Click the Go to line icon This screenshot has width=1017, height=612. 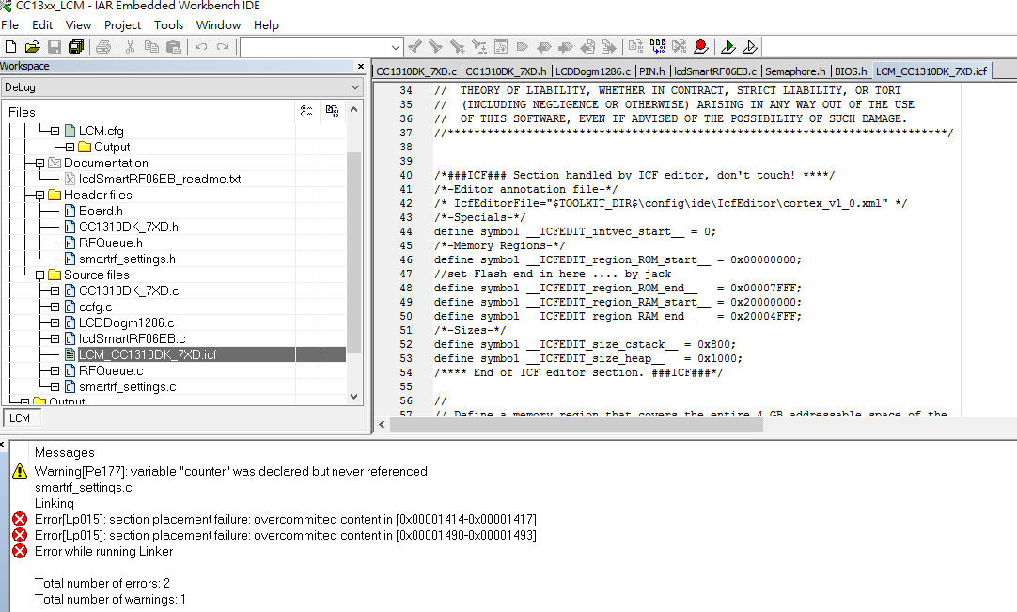501,47
